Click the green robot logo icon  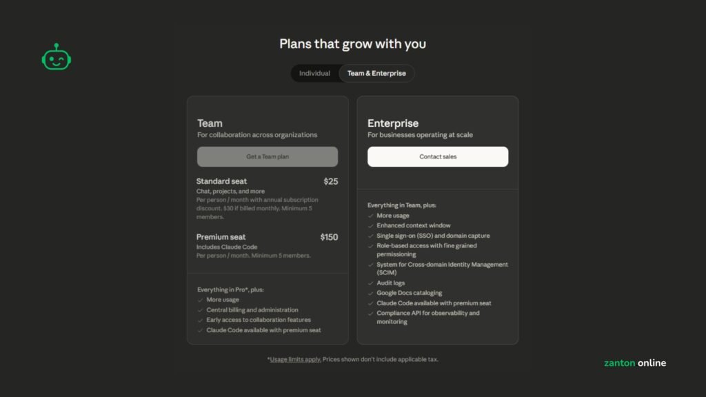tap(57, 57)
